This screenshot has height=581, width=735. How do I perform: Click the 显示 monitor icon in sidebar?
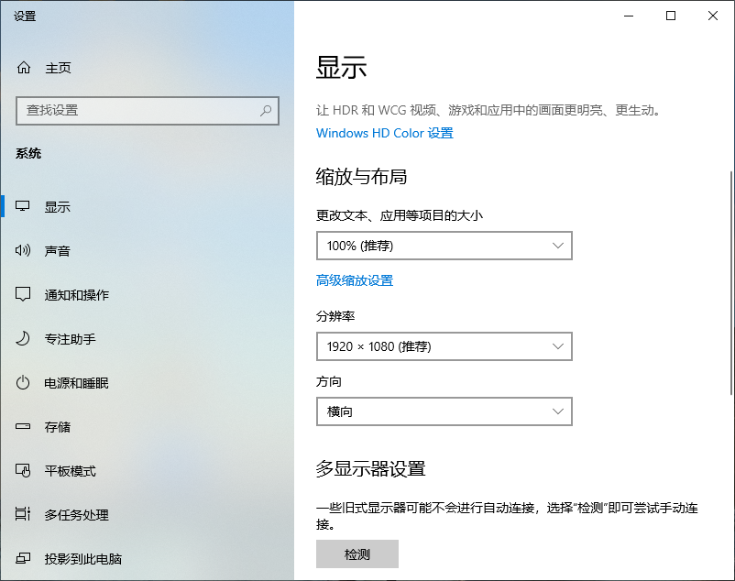pos(24,207)
